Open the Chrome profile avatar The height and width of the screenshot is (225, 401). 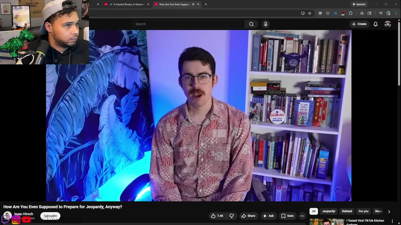click(388, 13)
